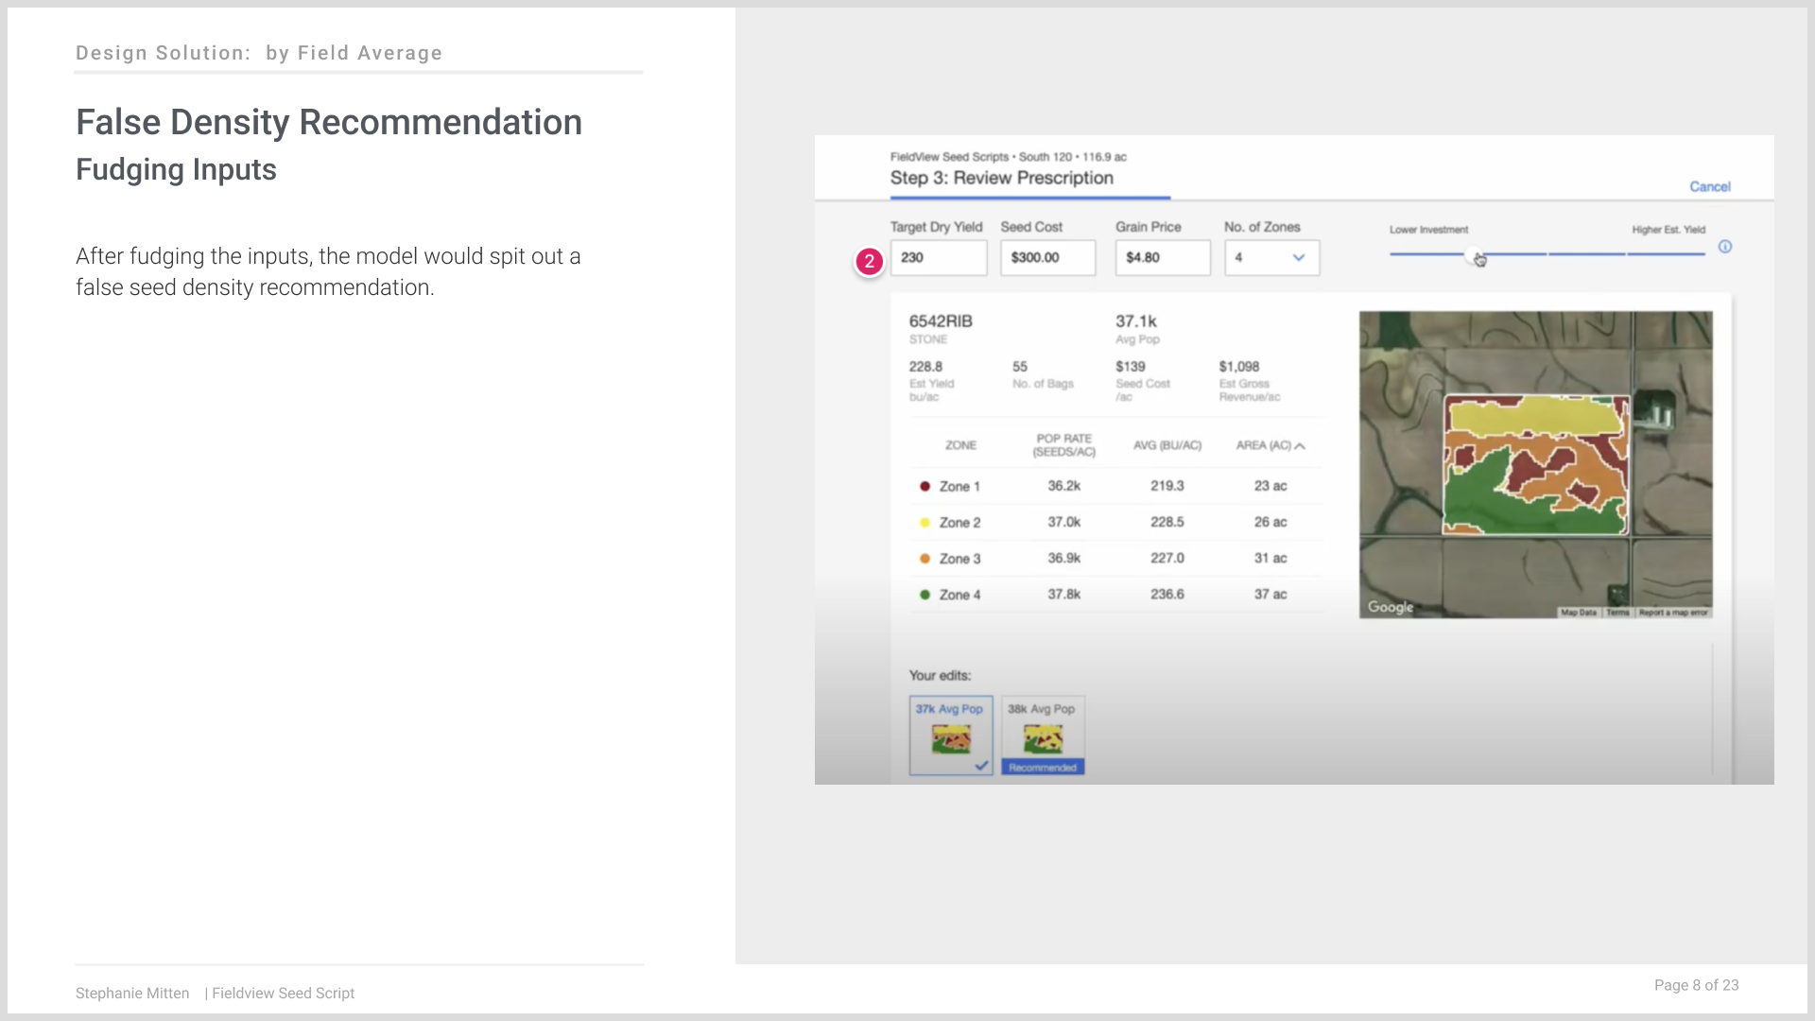Click the Lower Investment slider label
The width and height of the screenshot is (1815, 1021).
1428,230
